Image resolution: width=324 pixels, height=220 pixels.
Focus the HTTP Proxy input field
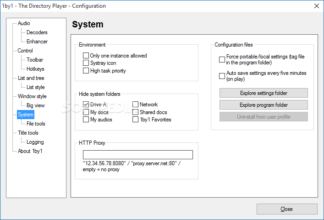(x=138, y=155)
